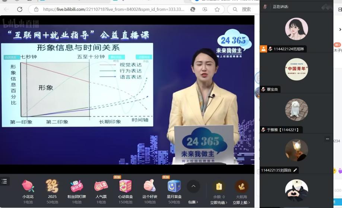Open the 包裹 backpack dropdown
This screenshot has height=208, width=342.
coord(193,202)
